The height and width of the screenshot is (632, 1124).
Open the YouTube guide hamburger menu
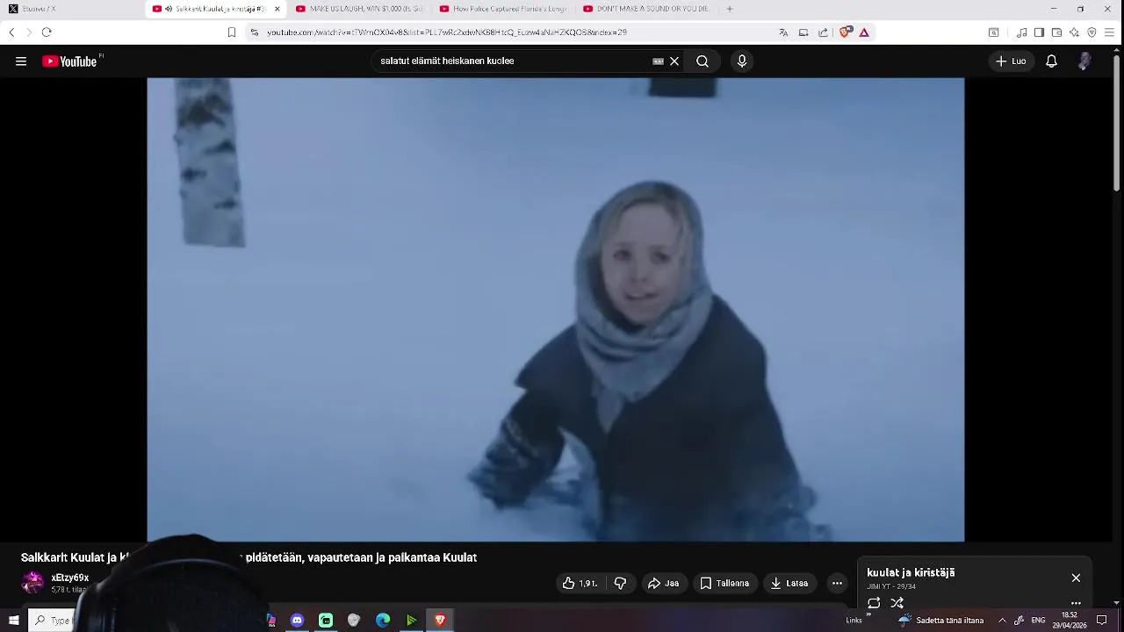coord(21,61)
